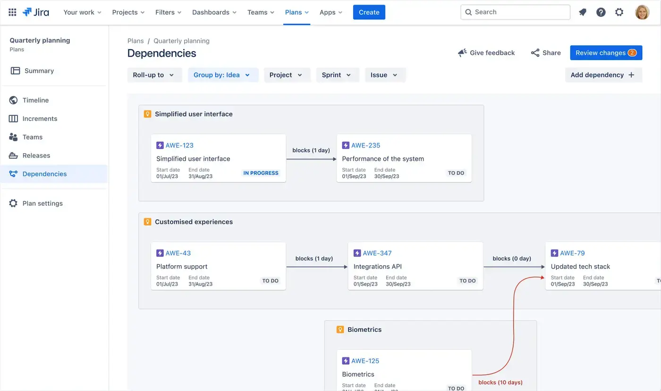
Task: Open the Sprint filter dropdown
Action: point(338,75)
